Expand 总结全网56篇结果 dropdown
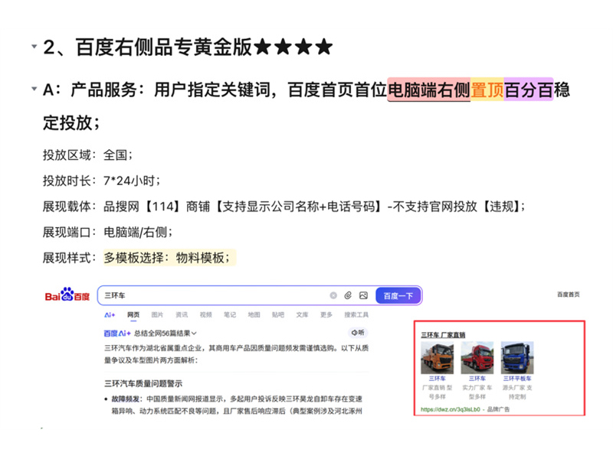The image size is (613, 459). pos(166,334)
